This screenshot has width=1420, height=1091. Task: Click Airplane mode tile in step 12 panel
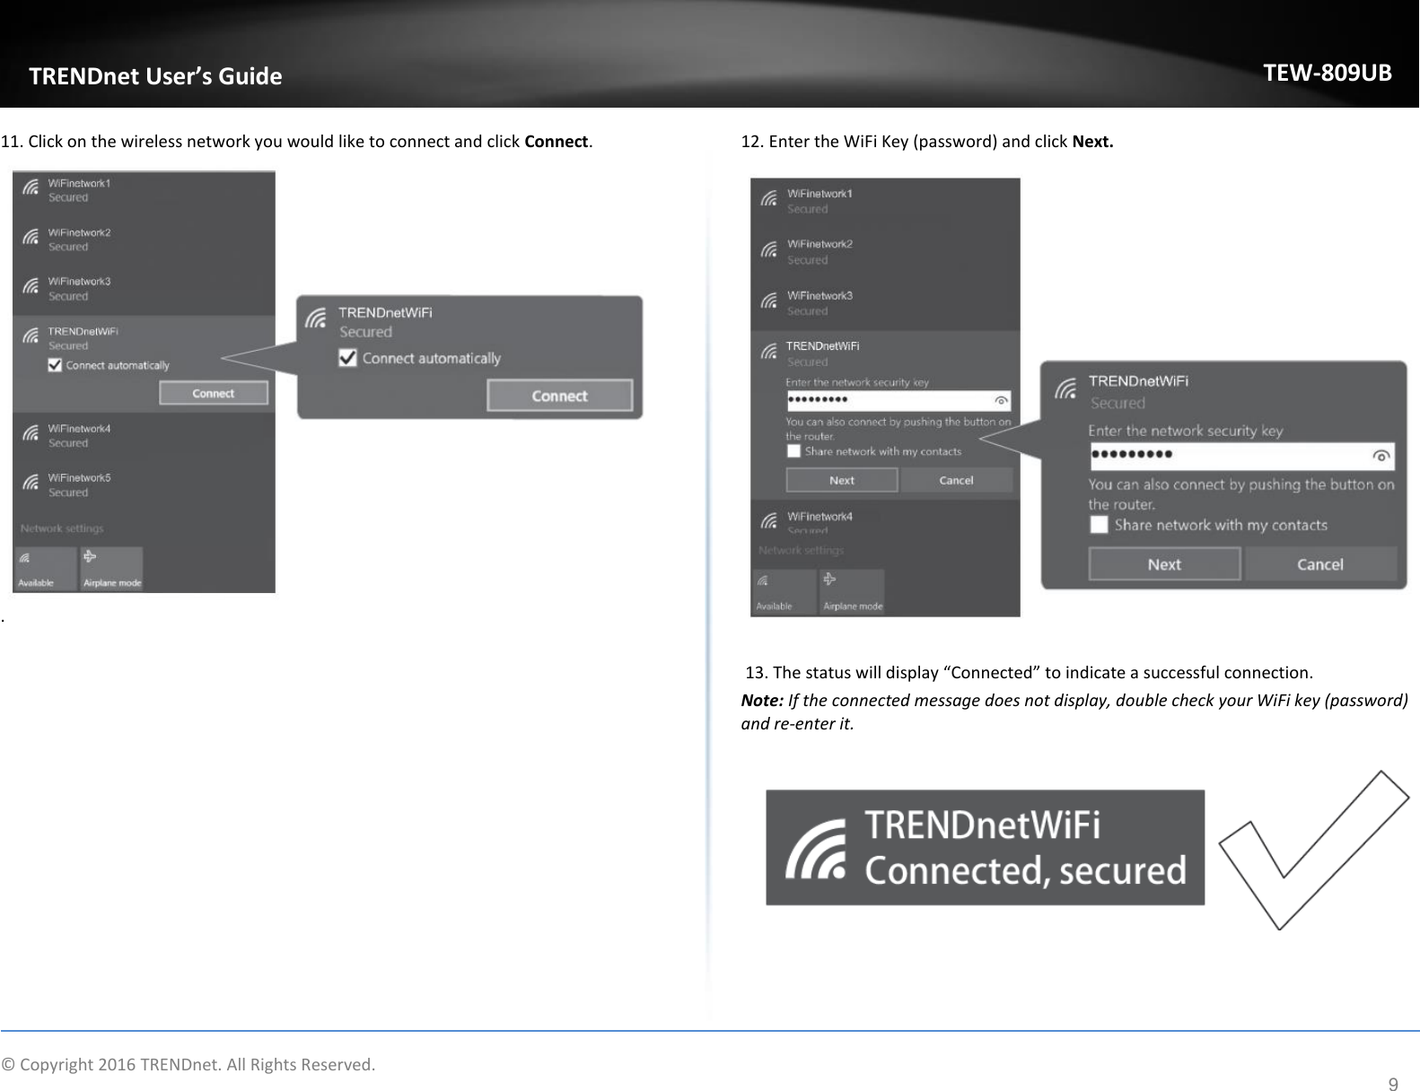(852, 592)
